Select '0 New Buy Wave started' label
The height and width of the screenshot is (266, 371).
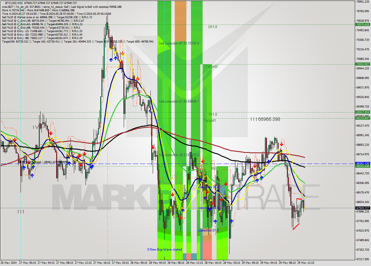click(x=165, y=250)
